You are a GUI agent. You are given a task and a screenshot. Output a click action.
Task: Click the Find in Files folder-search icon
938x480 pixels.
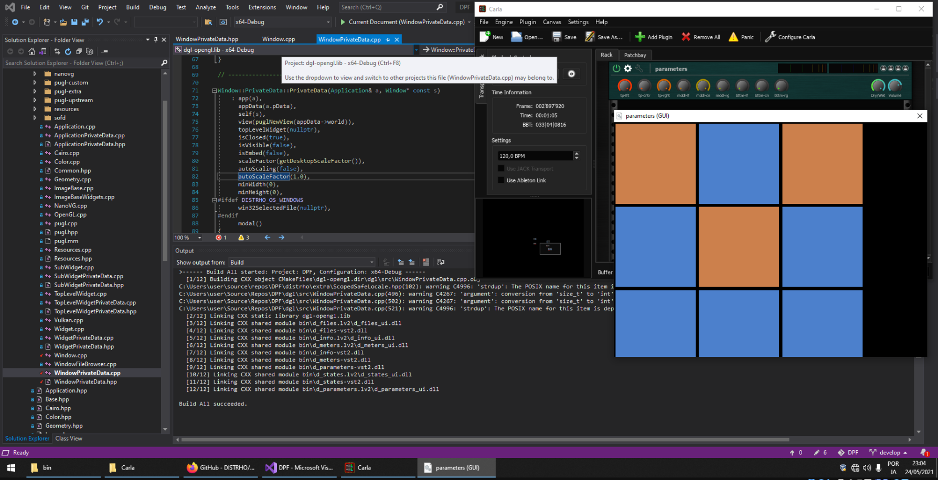[208, 22]
